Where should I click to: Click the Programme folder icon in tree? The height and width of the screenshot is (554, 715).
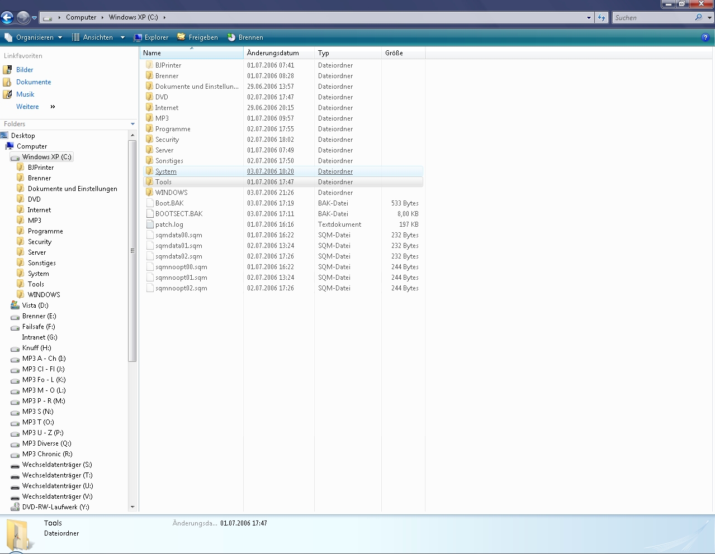21,231
